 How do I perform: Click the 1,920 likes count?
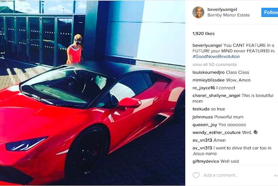(204, 34)
